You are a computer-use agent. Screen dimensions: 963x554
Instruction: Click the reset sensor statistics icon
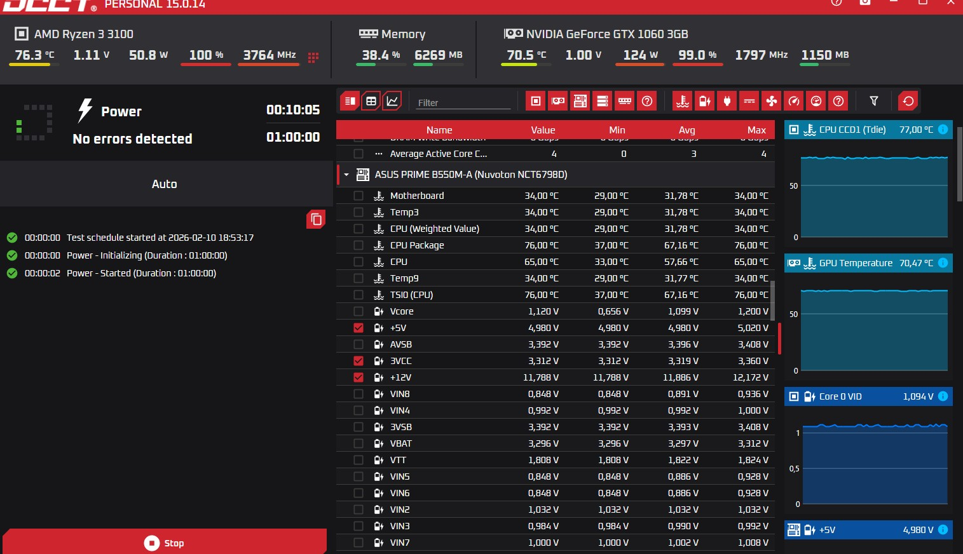click(x=908, y=101)
